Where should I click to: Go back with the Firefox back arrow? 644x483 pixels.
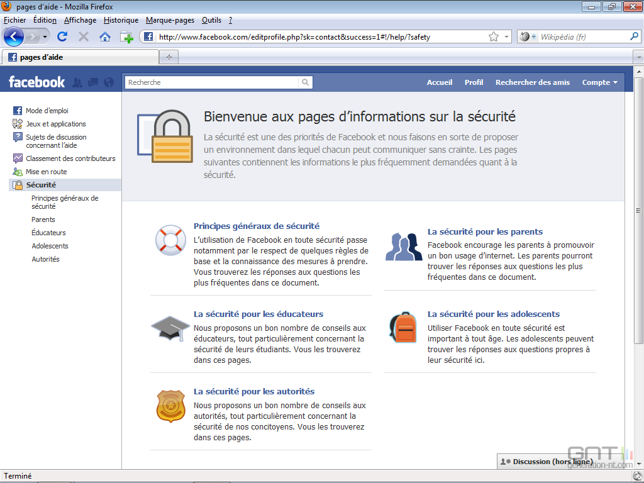point(14,37)
